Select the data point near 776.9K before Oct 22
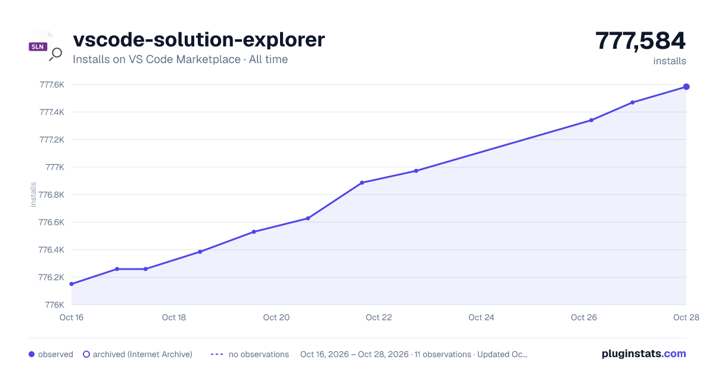715x375 pixels. click(x=362, y=183)
